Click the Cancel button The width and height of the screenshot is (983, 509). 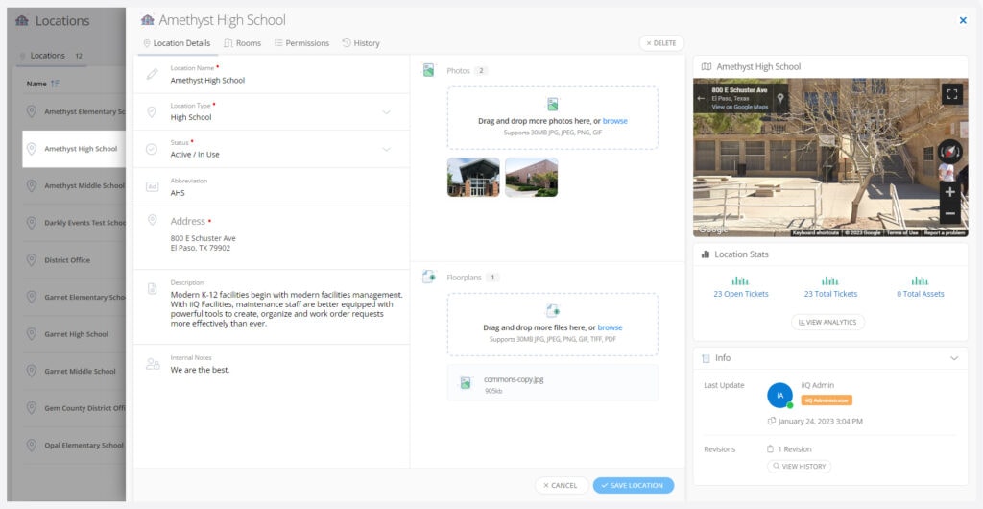point(562,485)
